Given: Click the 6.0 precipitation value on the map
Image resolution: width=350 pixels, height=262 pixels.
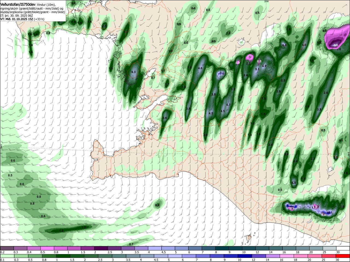Looking at the screenshot, I should pos(284,45).
